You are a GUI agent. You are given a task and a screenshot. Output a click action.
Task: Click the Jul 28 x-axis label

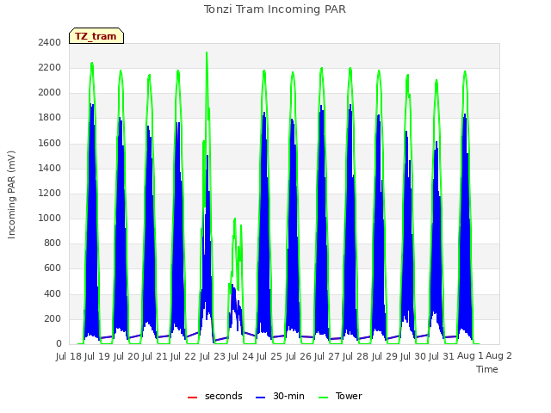pos(356,356)
